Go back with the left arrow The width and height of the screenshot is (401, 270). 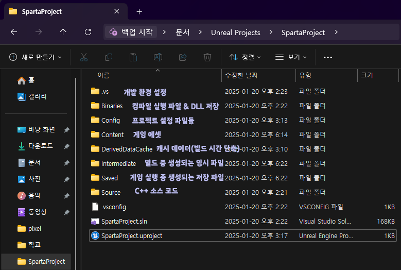(14, 32)
